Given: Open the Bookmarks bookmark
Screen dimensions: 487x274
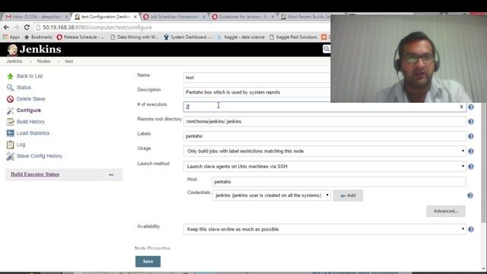Looking at the screenshot, I should [x=38, y=37].
